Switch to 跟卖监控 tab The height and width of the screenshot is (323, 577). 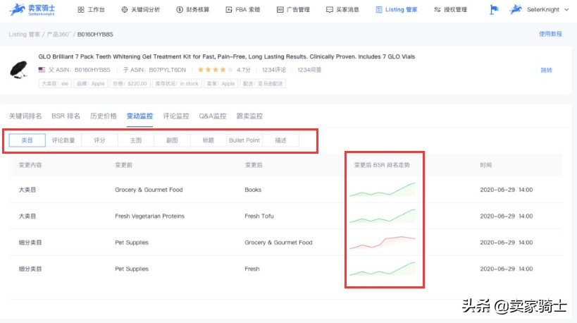tap(249, 116)
